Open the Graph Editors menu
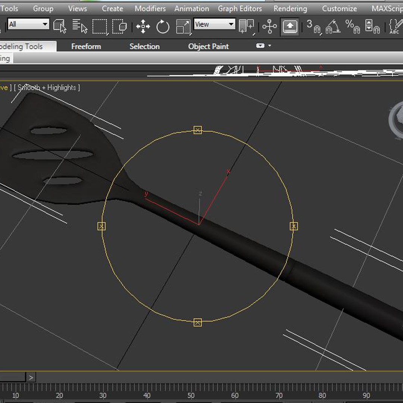 point(240,9)
